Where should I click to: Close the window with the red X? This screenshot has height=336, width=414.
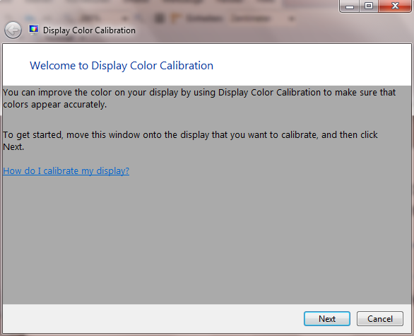coord(395,6)
